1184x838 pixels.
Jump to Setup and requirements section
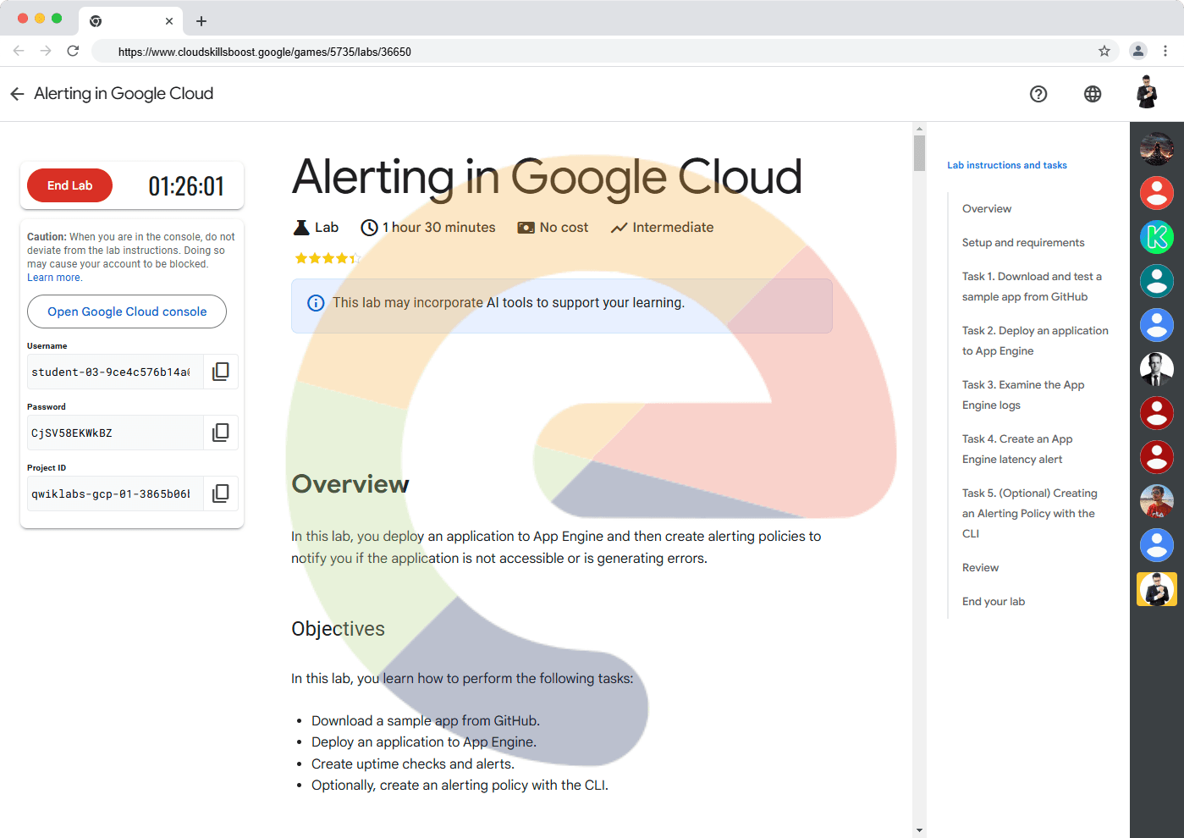click(x=1022, y=243)
